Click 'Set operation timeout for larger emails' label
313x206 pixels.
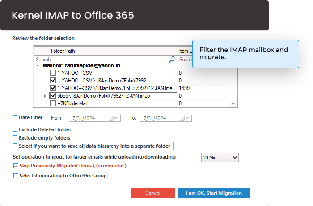tap(94, 157)
